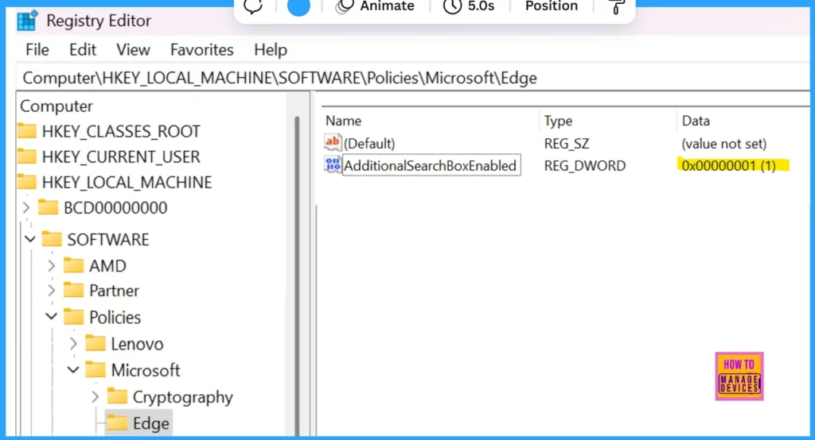This screenshot has width=815, height=440.
Task: Click the Partner folder icon
Action: [74, 290]
